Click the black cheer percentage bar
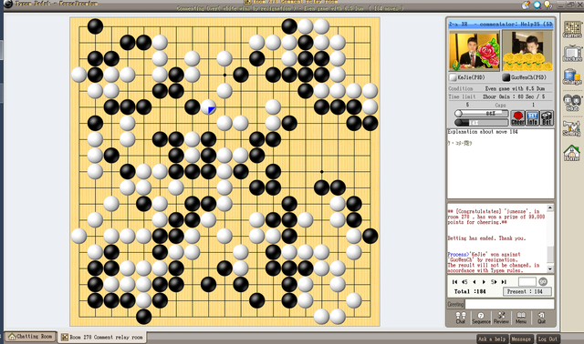584x344 pixels. (481, 122)
